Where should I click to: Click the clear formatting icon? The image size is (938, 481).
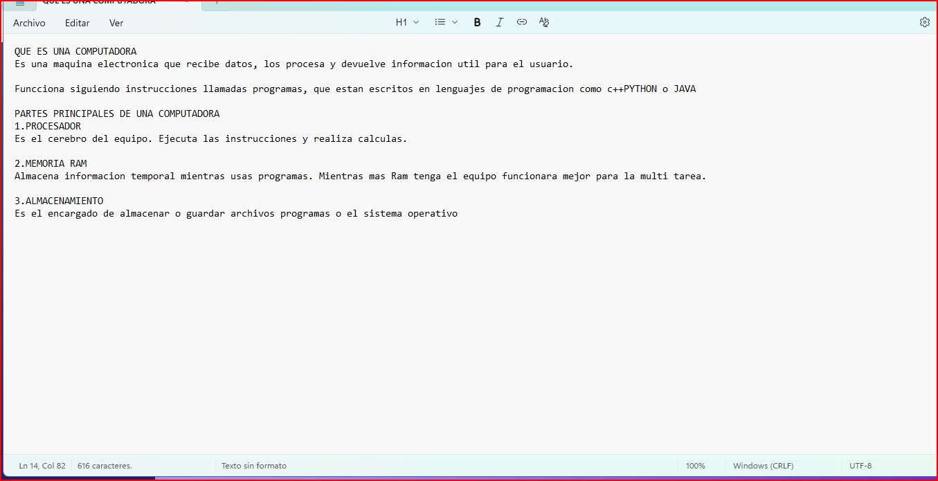(544, 22)
